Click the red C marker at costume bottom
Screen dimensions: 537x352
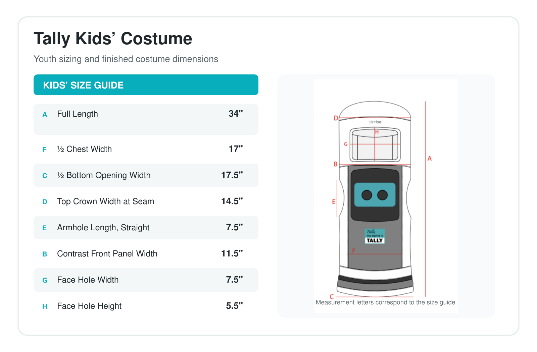[x=332, y=297]
